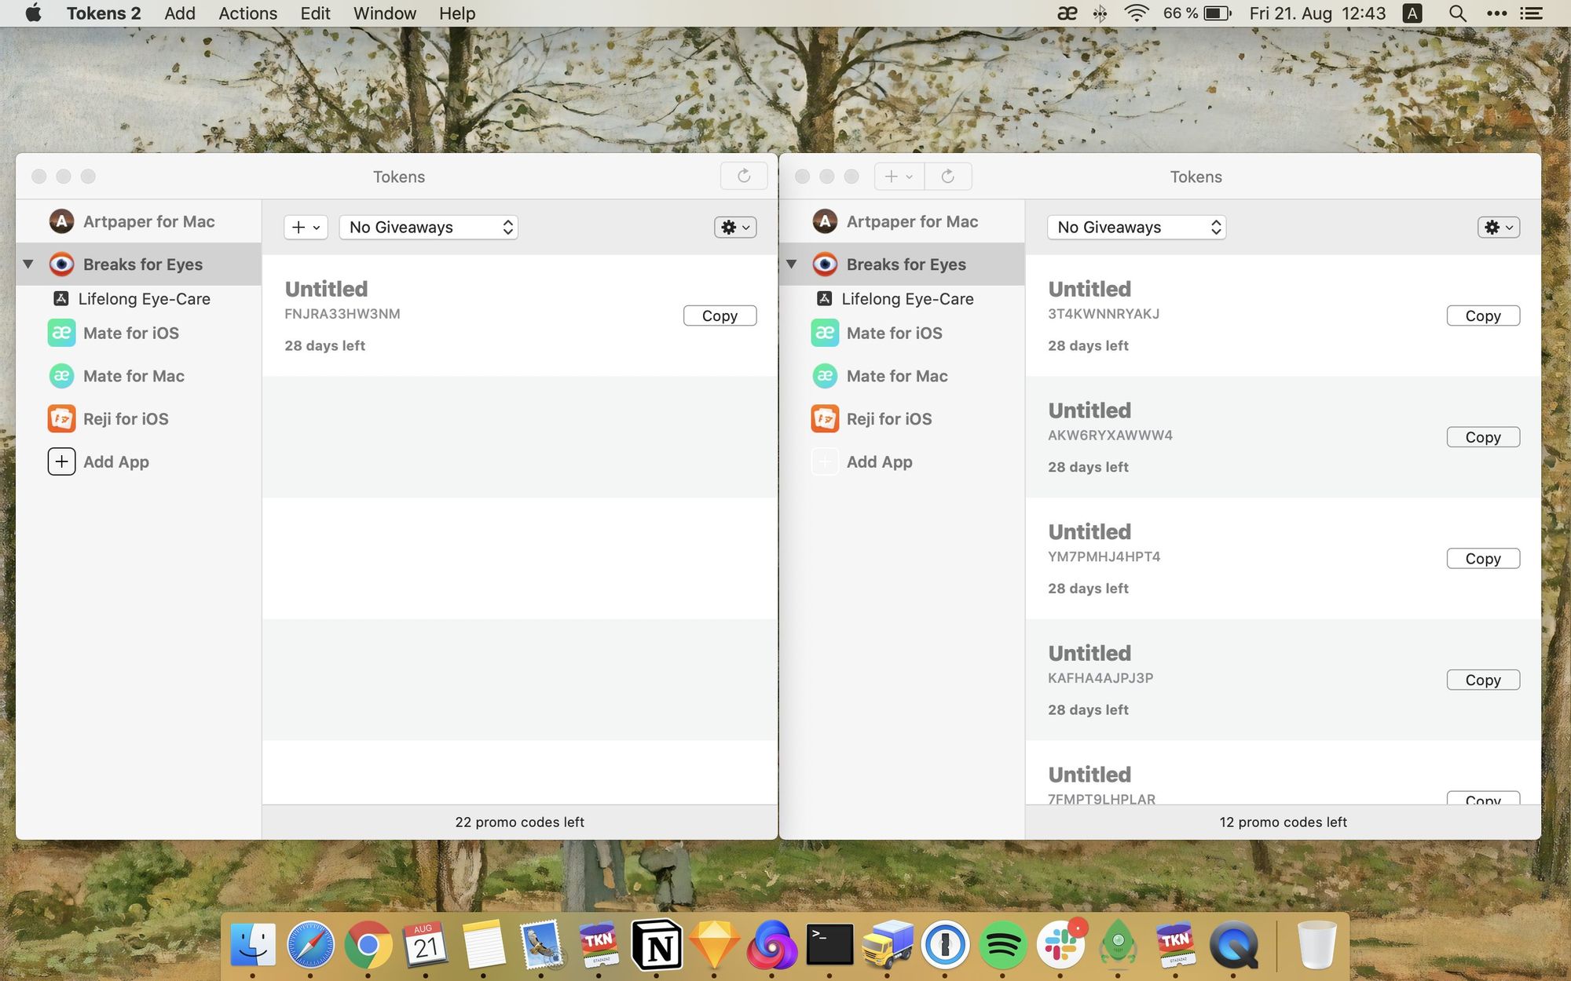Viewport: 1571px width, 981px height.
Task: Open QuickTime Player in the dock
Action: tap(1233, 945)
